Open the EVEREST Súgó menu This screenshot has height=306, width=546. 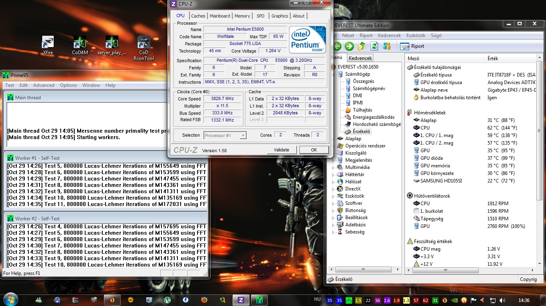tap(436, 35)
